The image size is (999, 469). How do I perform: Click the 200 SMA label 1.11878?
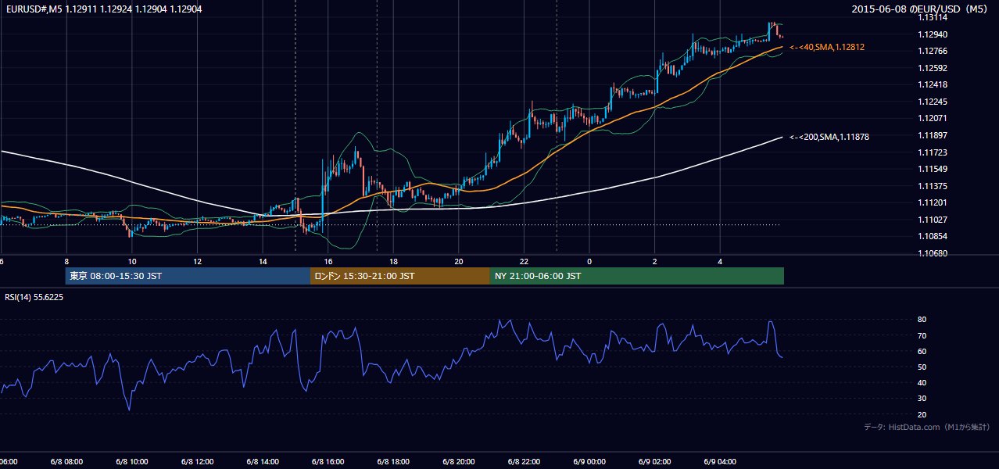point(829,137)
